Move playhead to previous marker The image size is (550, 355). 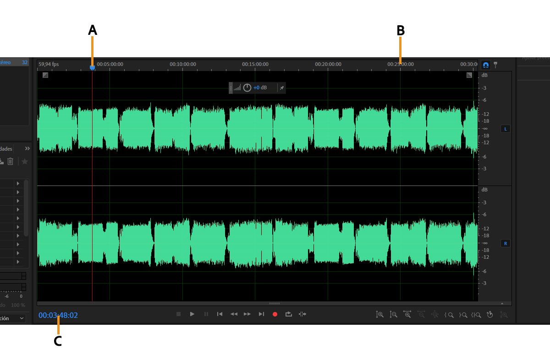[x=220, y=314]
